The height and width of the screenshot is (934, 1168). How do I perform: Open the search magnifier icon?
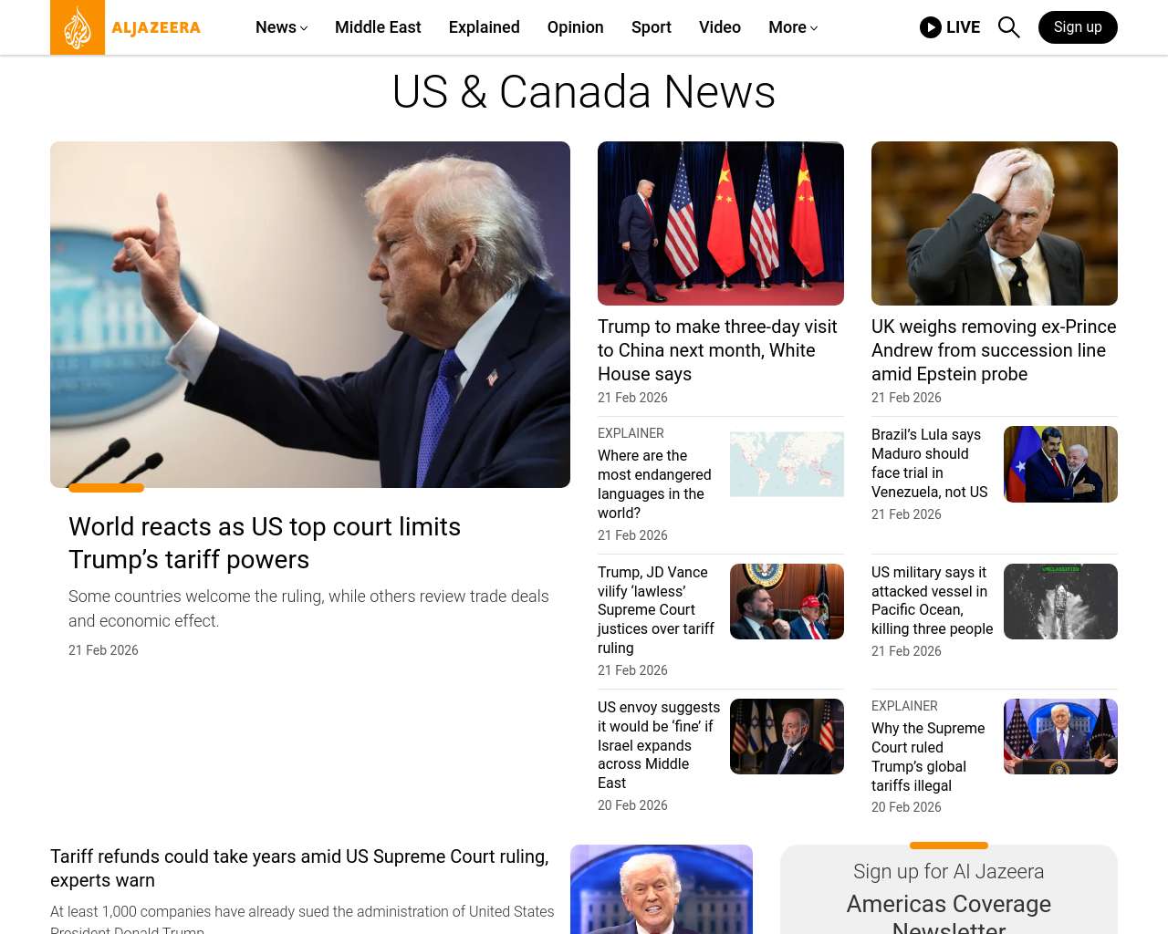click(1008, 27)
